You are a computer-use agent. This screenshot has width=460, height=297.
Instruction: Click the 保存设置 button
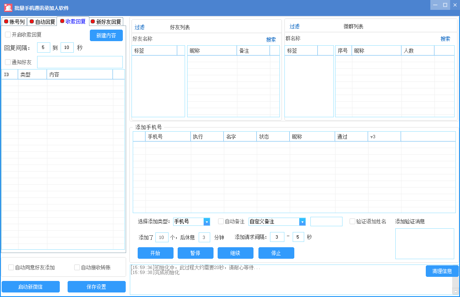[96, 287]
